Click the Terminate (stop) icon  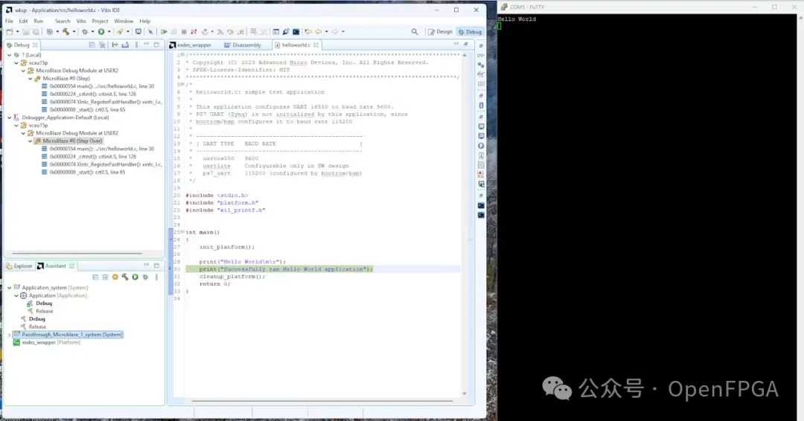pyautogui.click(x=184, y=32)
